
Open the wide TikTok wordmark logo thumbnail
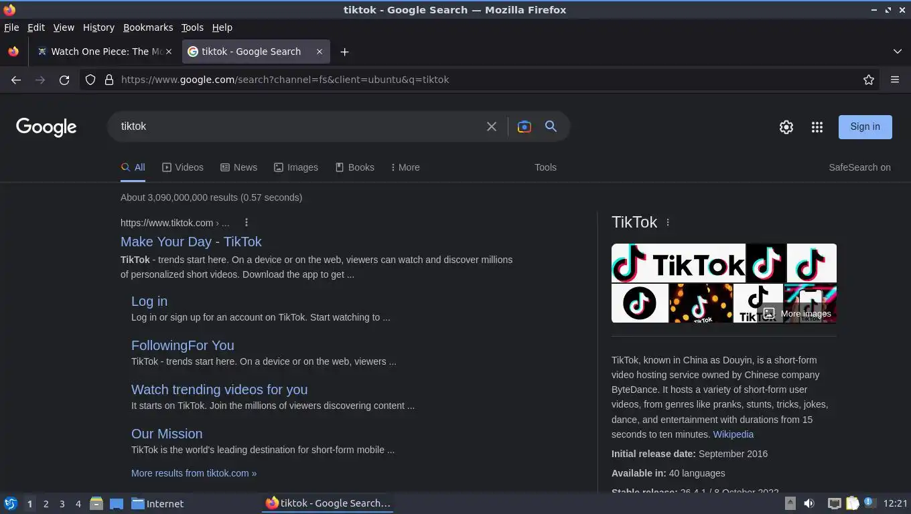[x=678, y=263]
